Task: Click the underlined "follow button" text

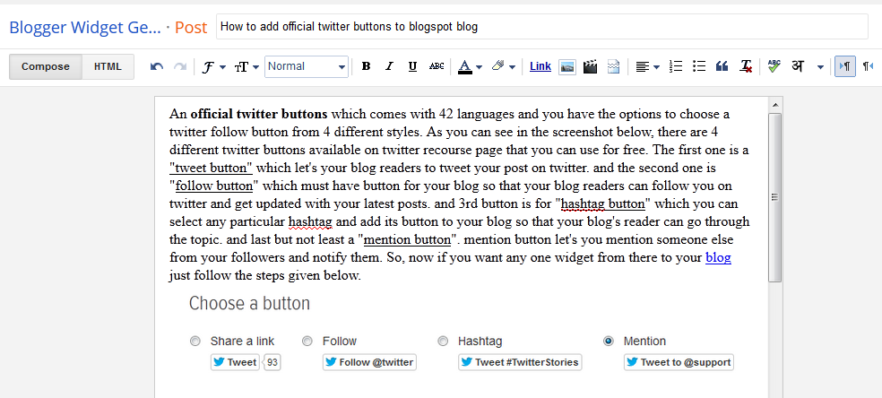Action: (213, 186)
